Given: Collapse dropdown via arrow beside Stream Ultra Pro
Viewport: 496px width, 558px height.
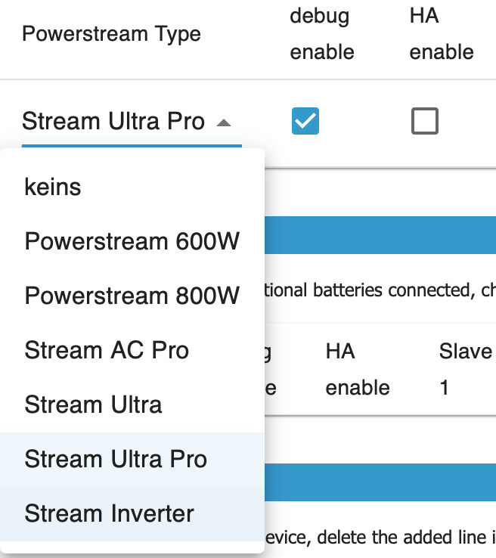Looking at the screenshot, I should tap(223, 122).
